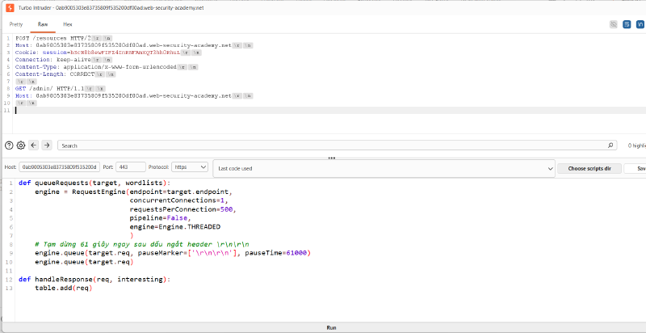Click the 'def queueRequests(target, wordlists):' code line
The width and height of the screenshot is (646, 333).
tap(94, 183)
